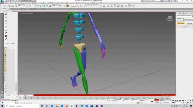Click the top icon in left vertical toolbar
193x108 pixels.
[6, 14]
